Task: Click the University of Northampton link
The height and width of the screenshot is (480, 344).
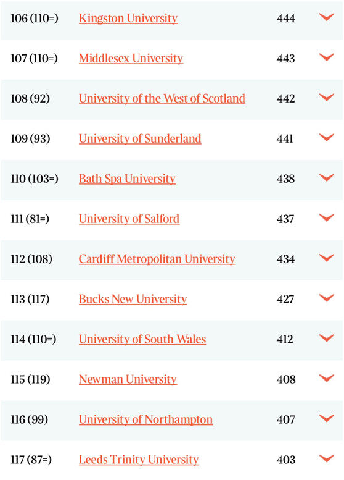Action: pos(145,419)
